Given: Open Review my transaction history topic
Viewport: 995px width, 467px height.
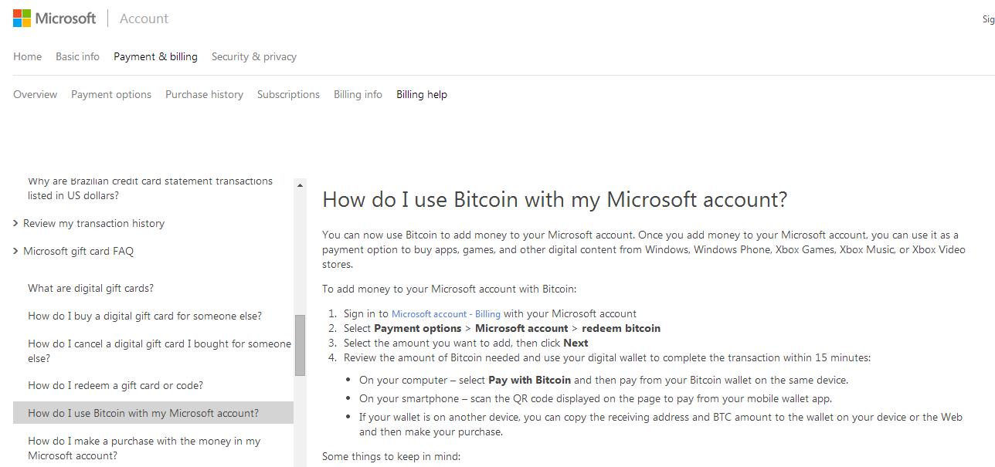Looking at the screenshot, I should (93, 223).
